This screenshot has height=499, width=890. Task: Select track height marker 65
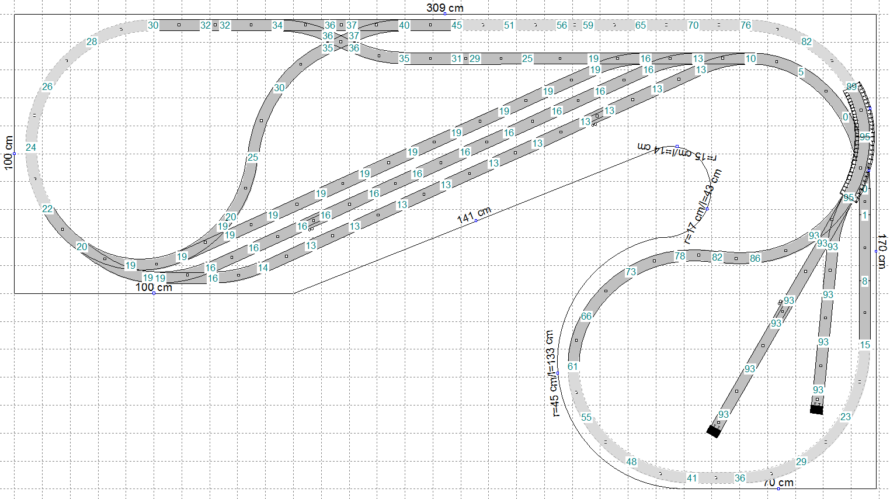(641, 25)
